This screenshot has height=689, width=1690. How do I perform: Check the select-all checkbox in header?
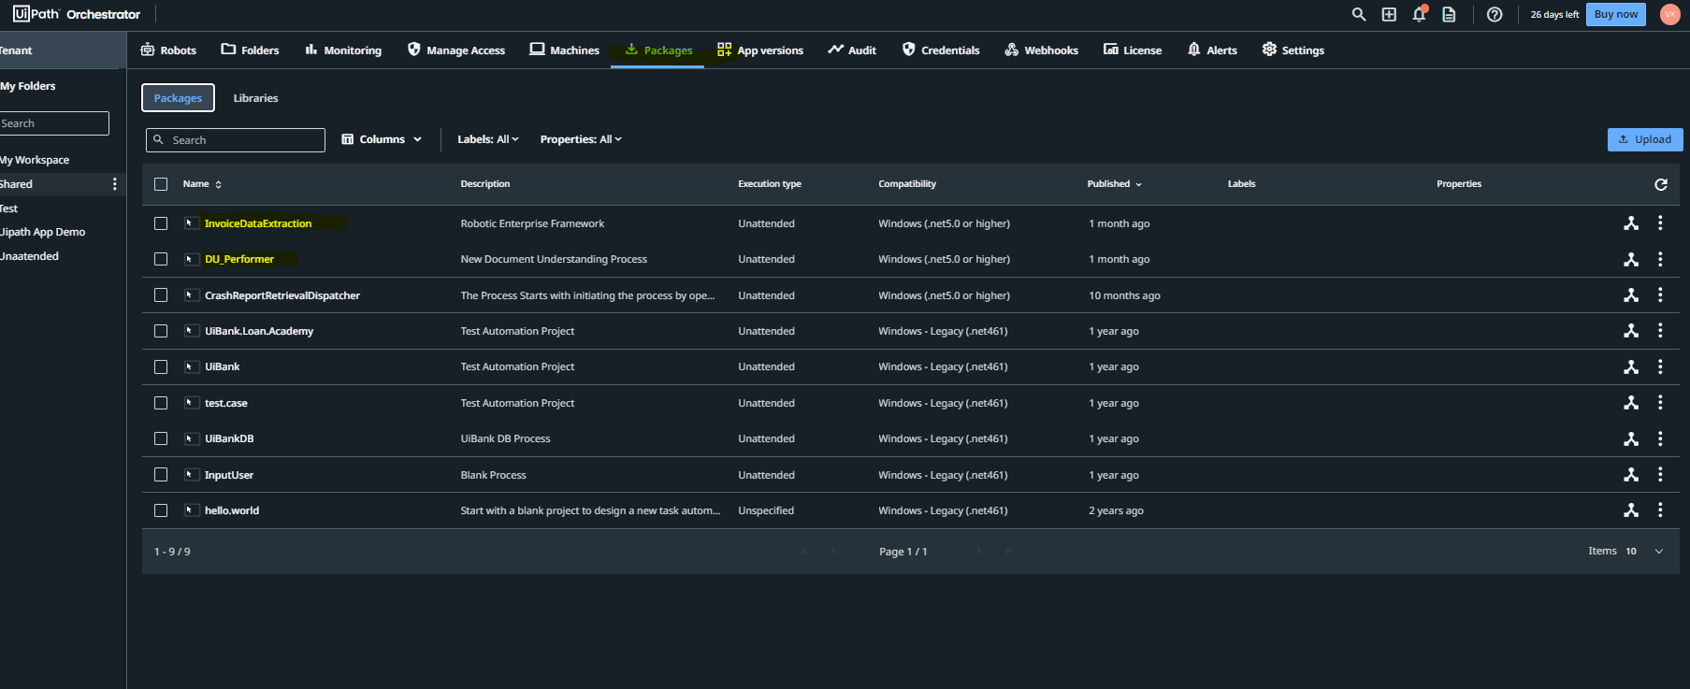[x=161, y=184]
